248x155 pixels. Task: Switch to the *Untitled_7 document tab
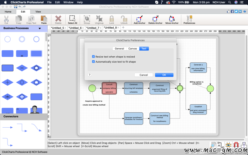coord(93,28)
